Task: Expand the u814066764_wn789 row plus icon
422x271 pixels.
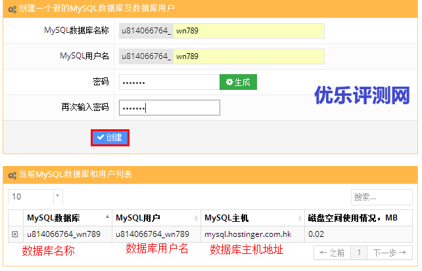Action: pyautogui.click(x=14, y=234)
